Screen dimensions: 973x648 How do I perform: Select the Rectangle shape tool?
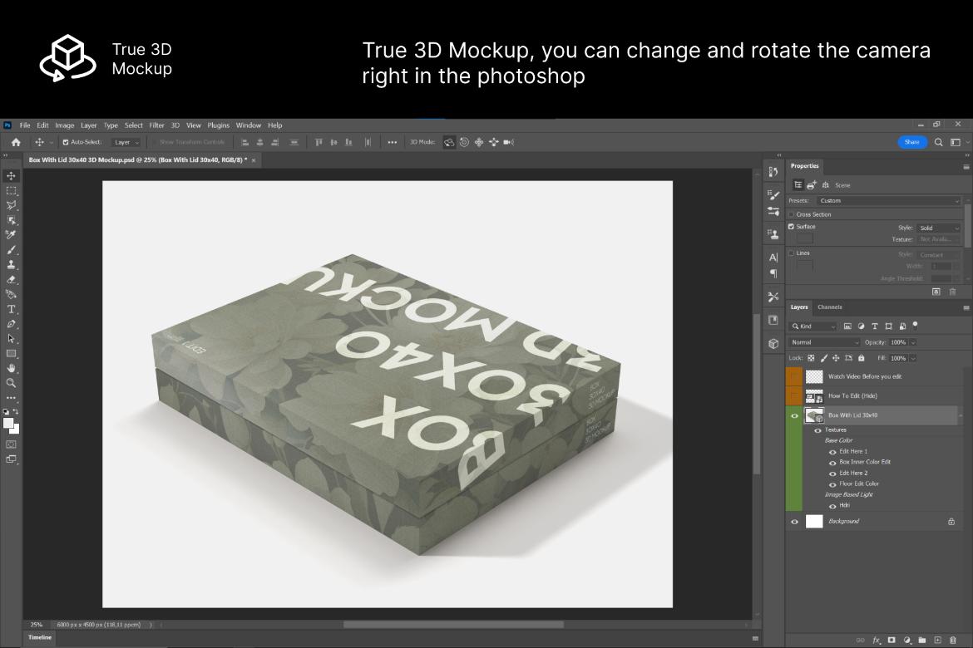pos(11,354)
